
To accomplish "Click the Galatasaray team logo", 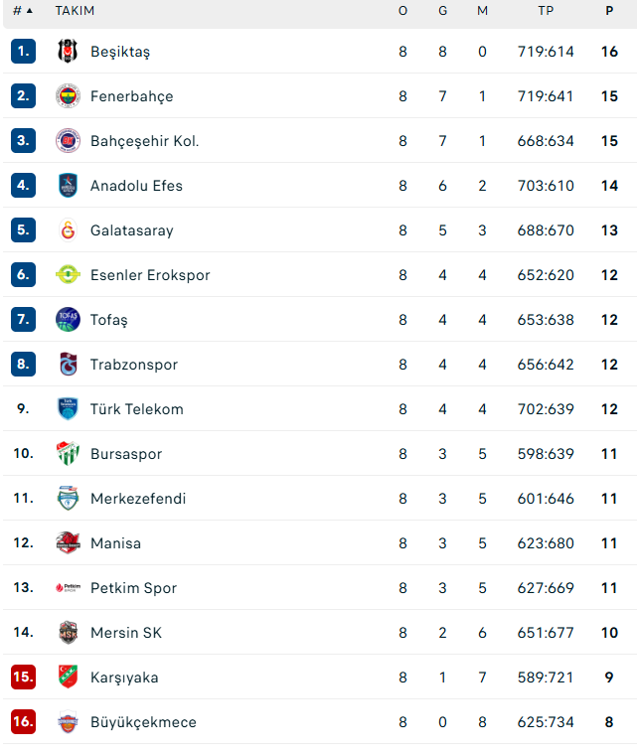I will coord(68,230).
